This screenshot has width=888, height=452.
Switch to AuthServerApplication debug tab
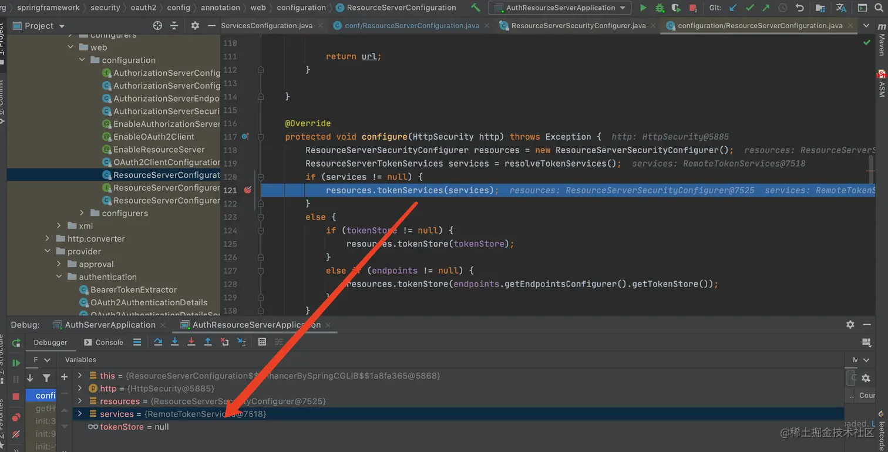pyautogui.click(x=110, y=325)
